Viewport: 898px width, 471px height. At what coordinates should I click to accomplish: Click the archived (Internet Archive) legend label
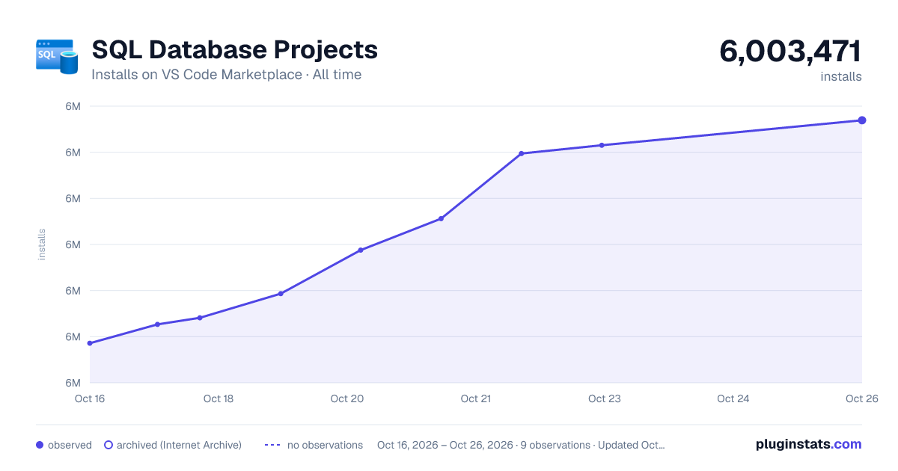[x=179, y=445]
